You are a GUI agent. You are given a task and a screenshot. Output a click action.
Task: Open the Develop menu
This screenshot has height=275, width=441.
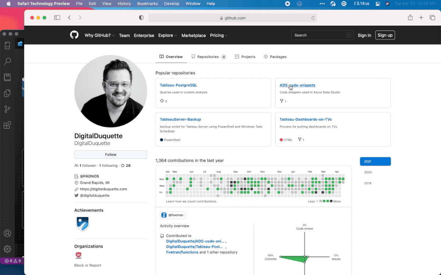[172, 4]
